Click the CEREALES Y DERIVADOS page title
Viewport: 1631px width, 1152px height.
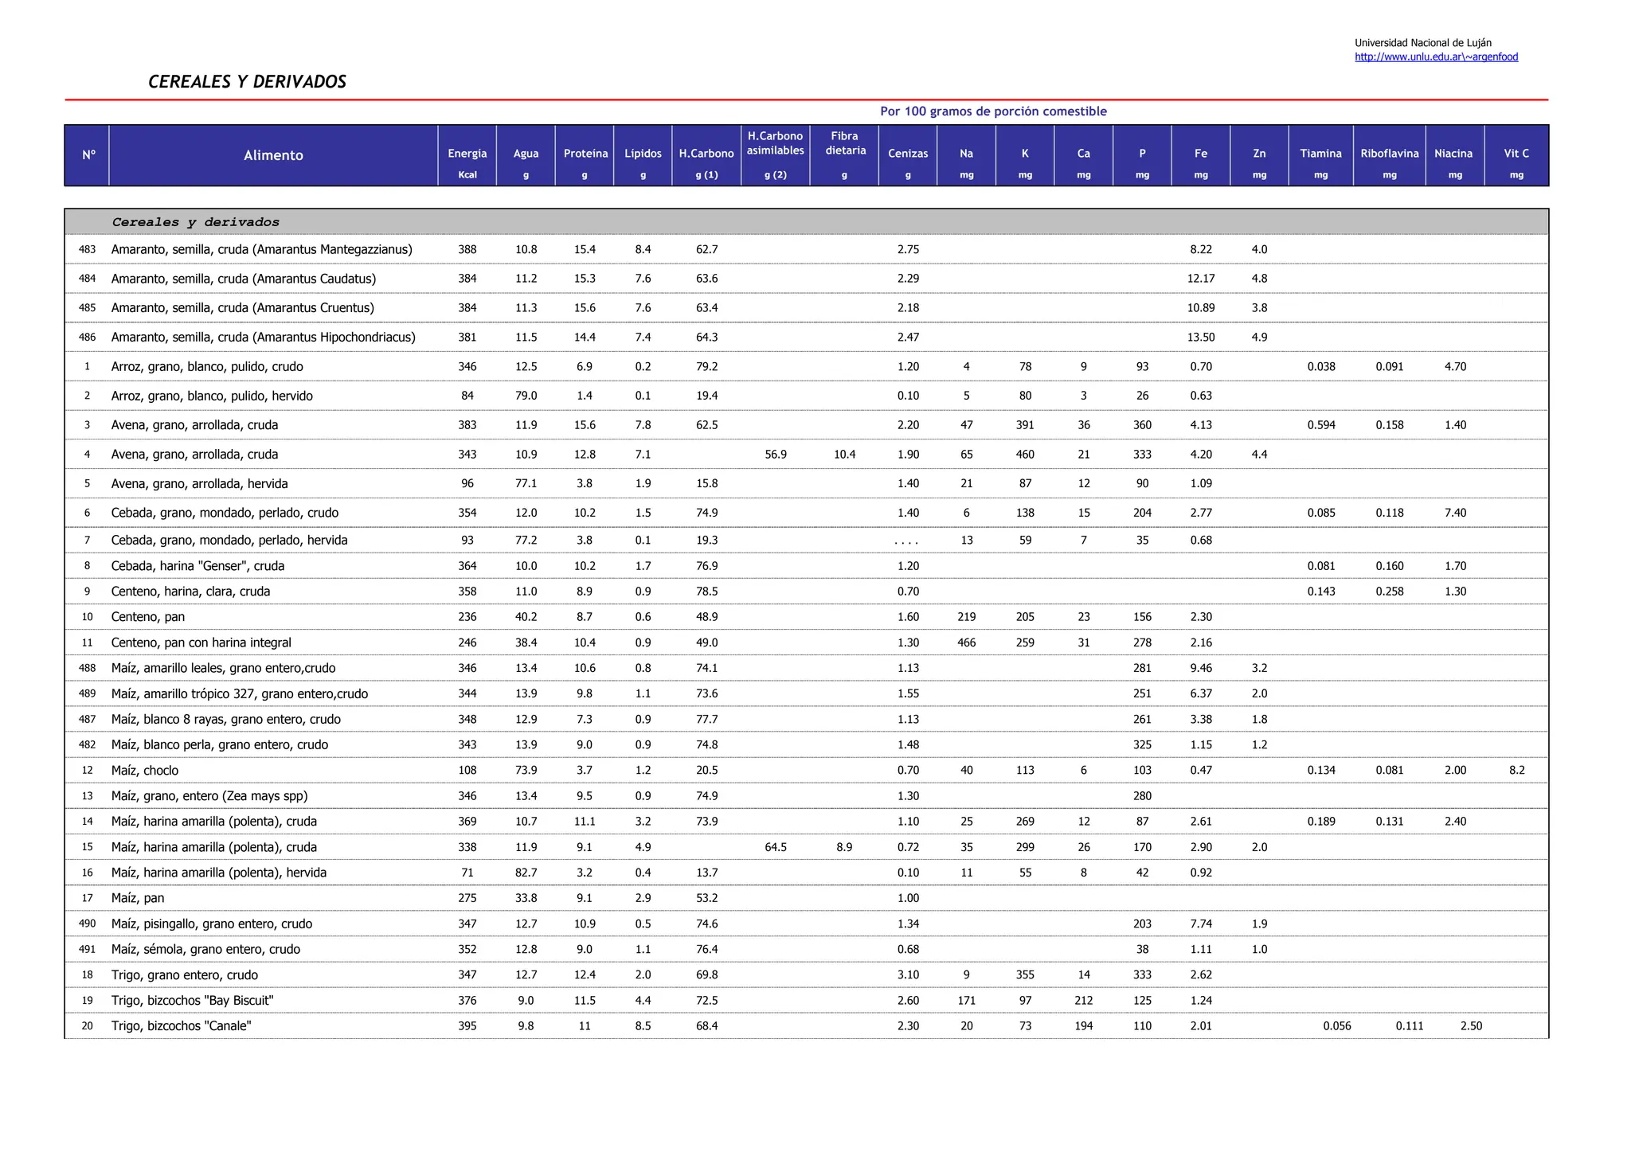247,82
